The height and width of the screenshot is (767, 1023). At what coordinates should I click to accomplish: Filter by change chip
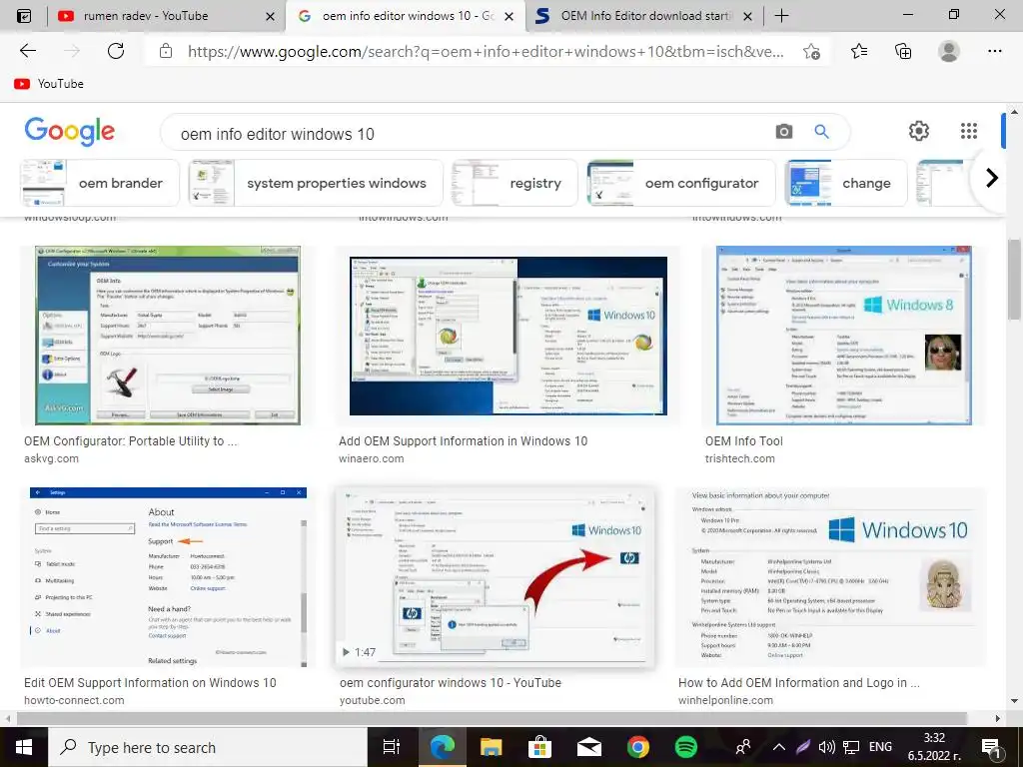[846, 184]
